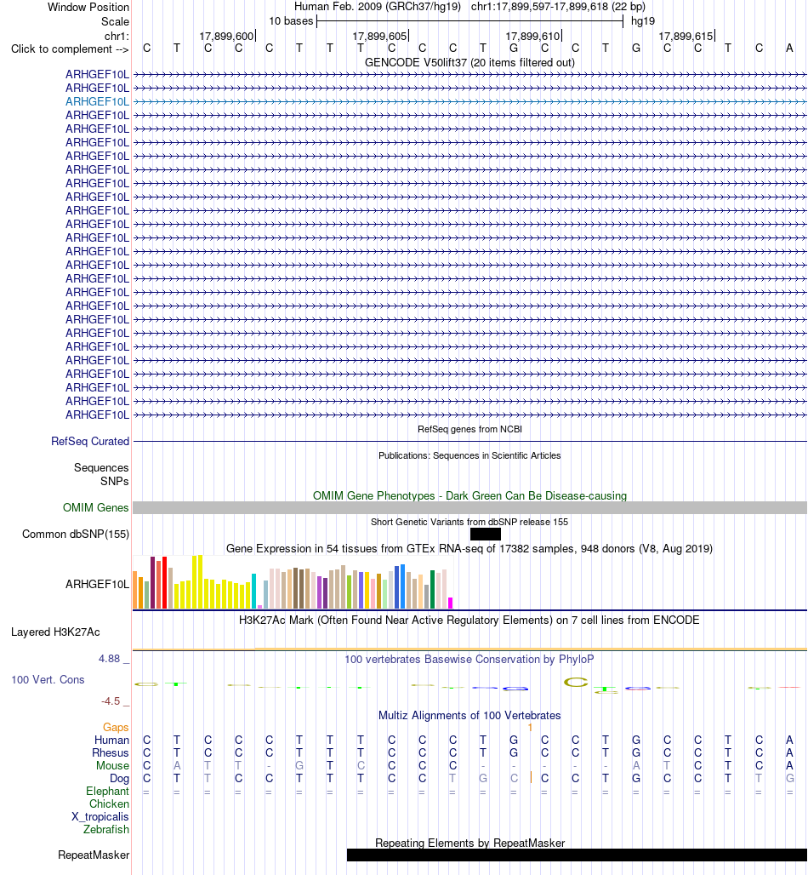Click the Human Feb. 2009 (GRCh37/hg19) title

(378, 7)
